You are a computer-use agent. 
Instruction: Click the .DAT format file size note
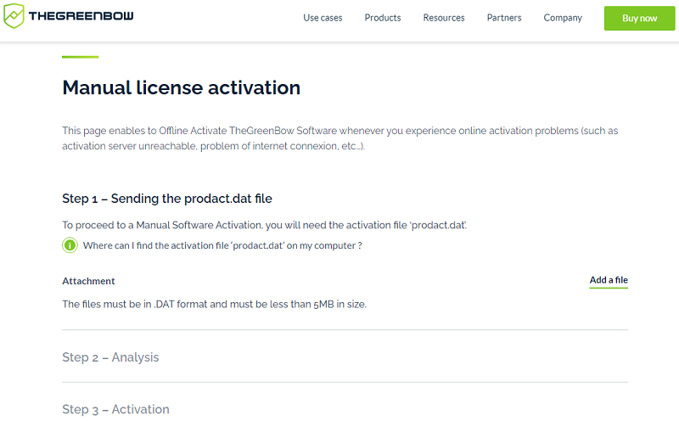pyautogui.click(x=214, y=304)
